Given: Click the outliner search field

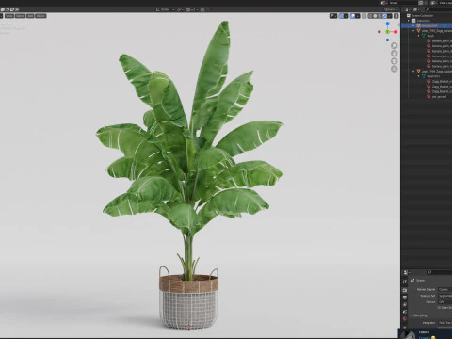Looking at the screenshot, I should [x=438, y=9].
